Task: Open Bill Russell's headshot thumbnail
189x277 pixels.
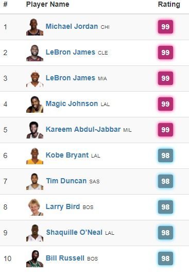Action: tap(35, 258)
